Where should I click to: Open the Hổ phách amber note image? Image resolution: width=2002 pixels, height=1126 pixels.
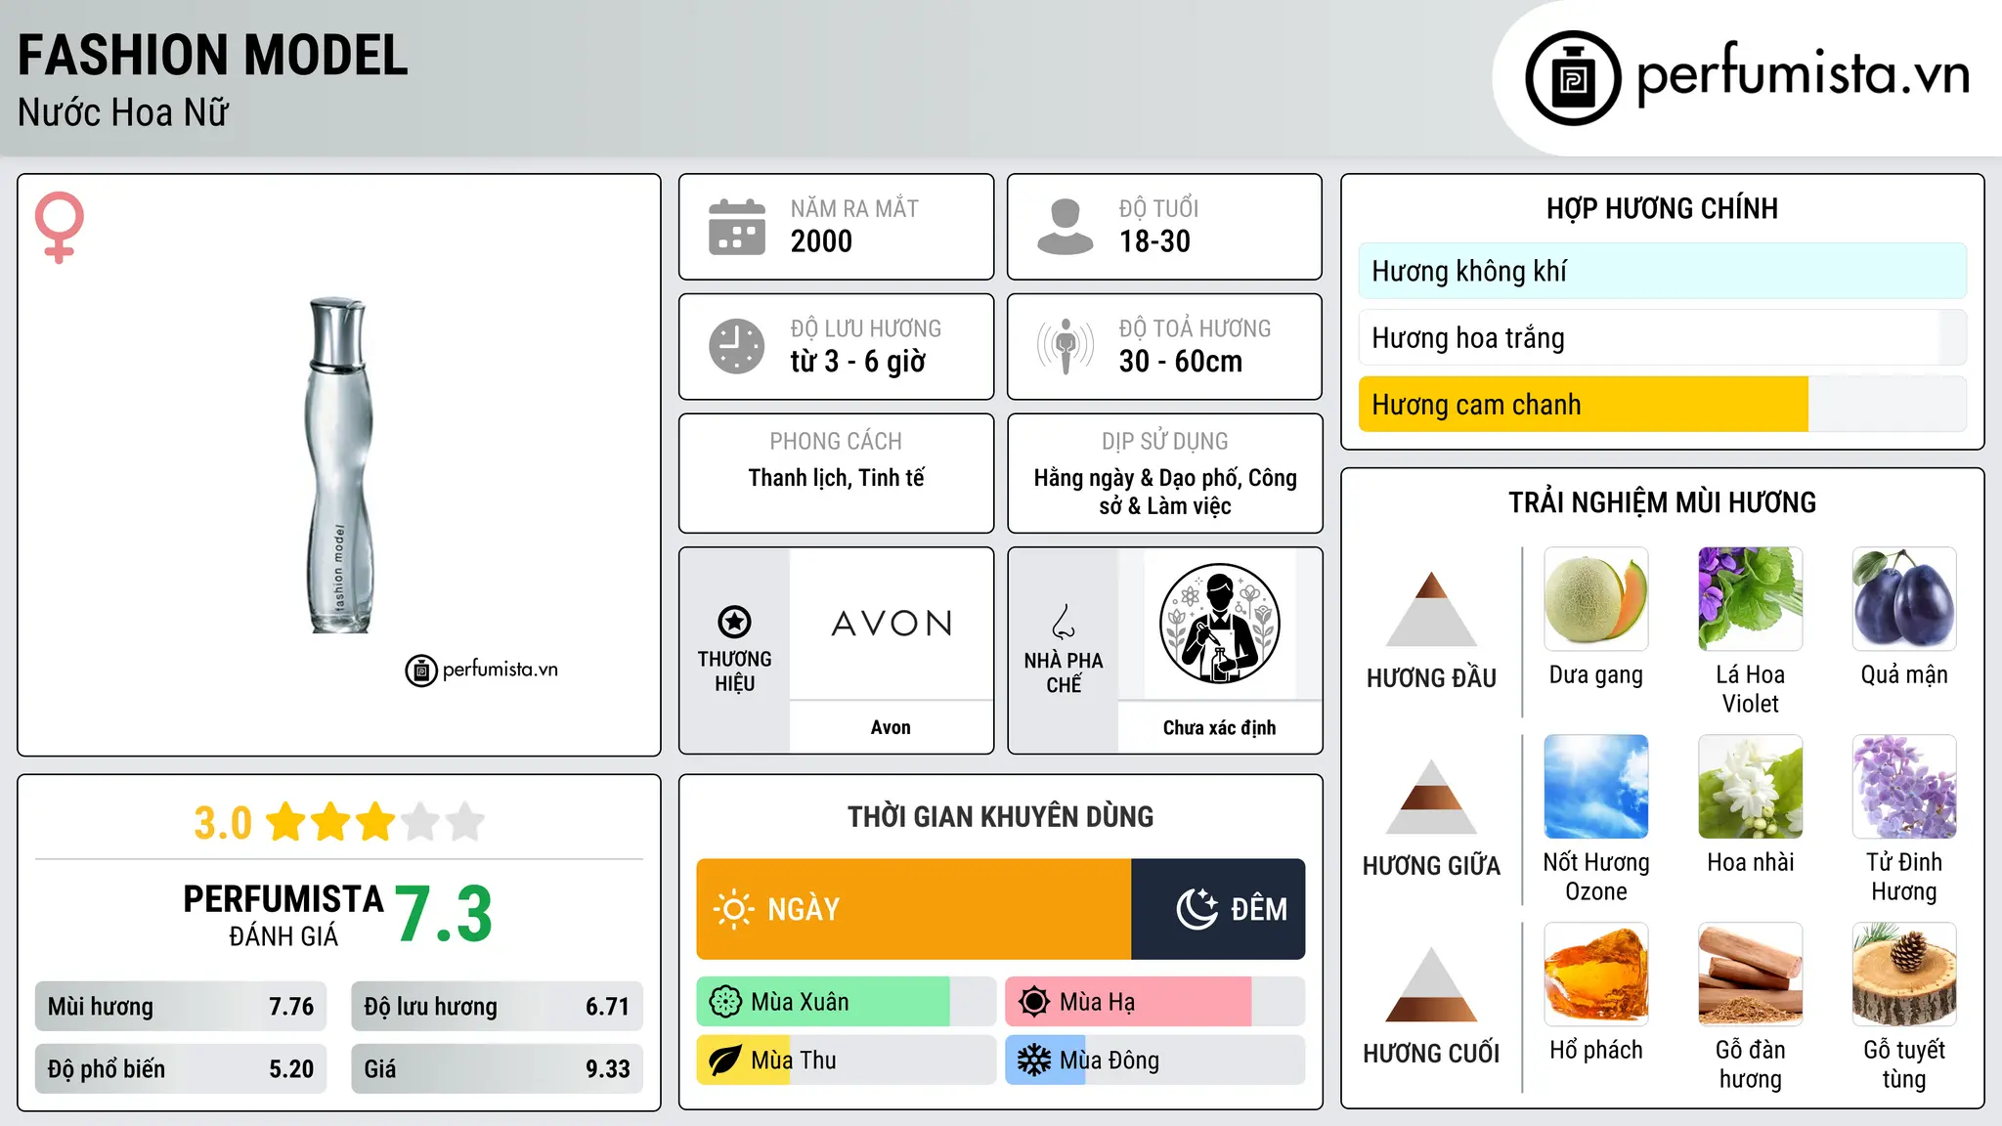pos(1596,974)
